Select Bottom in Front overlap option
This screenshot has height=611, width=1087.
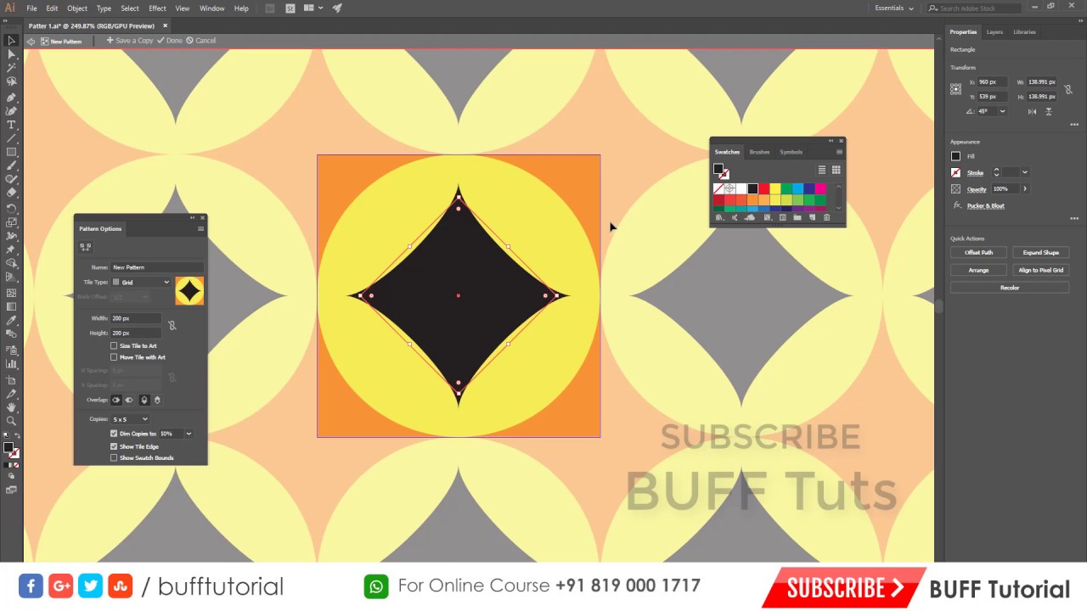[x=156, y=400]
